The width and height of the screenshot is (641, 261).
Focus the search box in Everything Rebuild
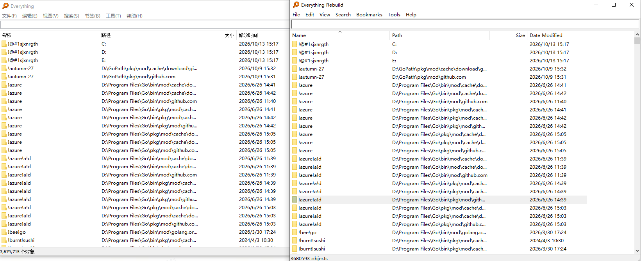pos(465,25)
